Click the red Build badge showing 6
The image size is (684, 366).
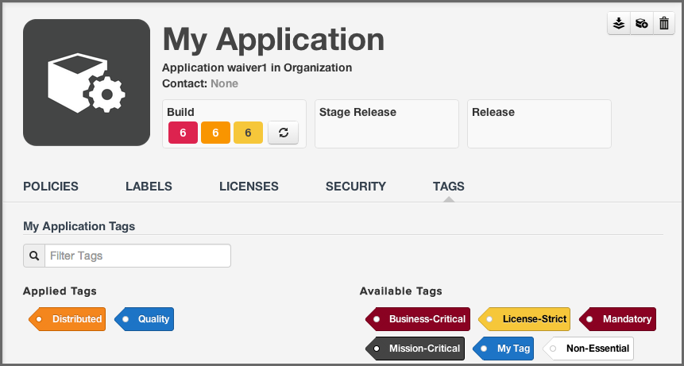(183, 133)
